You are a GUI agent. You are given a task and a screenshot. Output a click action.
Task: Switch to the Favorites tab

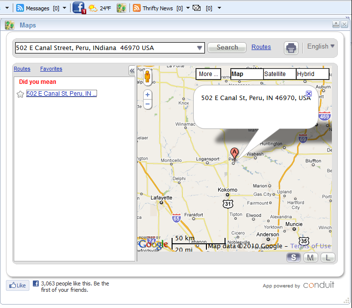point(51,69)
